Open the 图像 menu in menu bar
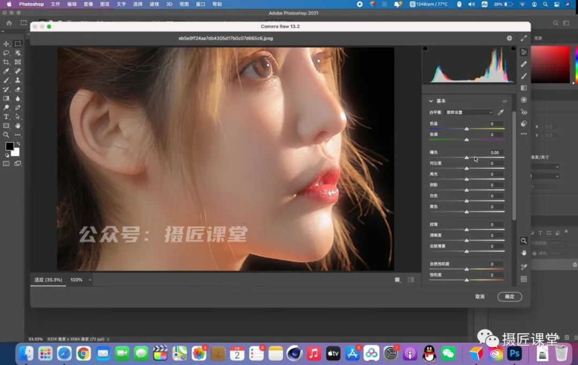The image size is (578, 365). pyautogui.click(x=88, y=4)
